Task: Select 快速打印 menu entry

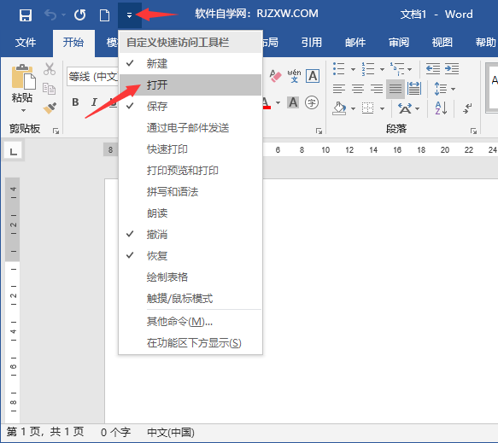Action: (x=190, y=149)
